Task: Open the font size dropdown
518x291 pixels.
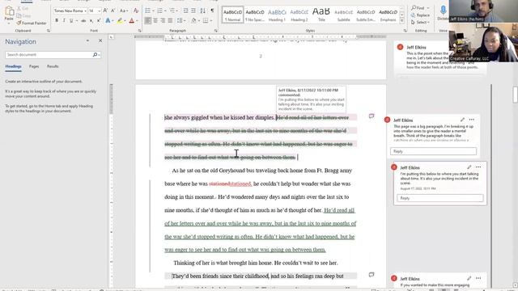Action: coord(99,11)
